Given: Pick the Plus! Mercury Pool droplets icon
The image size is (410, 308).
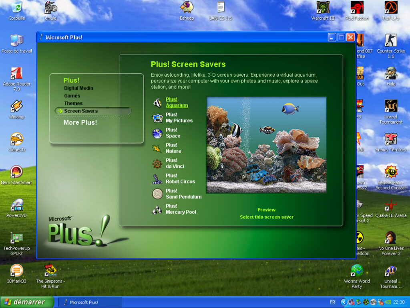Looking at the screenshot, I should 157,209.
